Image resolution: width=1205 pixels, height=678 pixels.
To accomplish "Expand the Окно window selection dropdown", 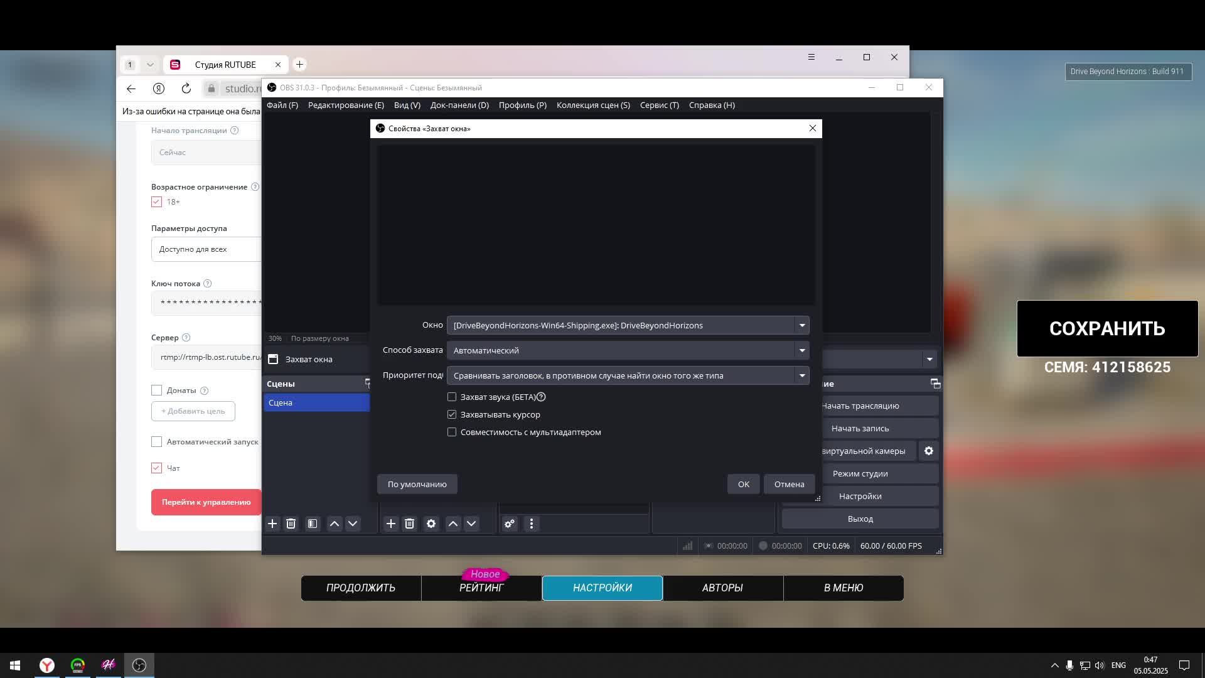I will pos(801,325).
